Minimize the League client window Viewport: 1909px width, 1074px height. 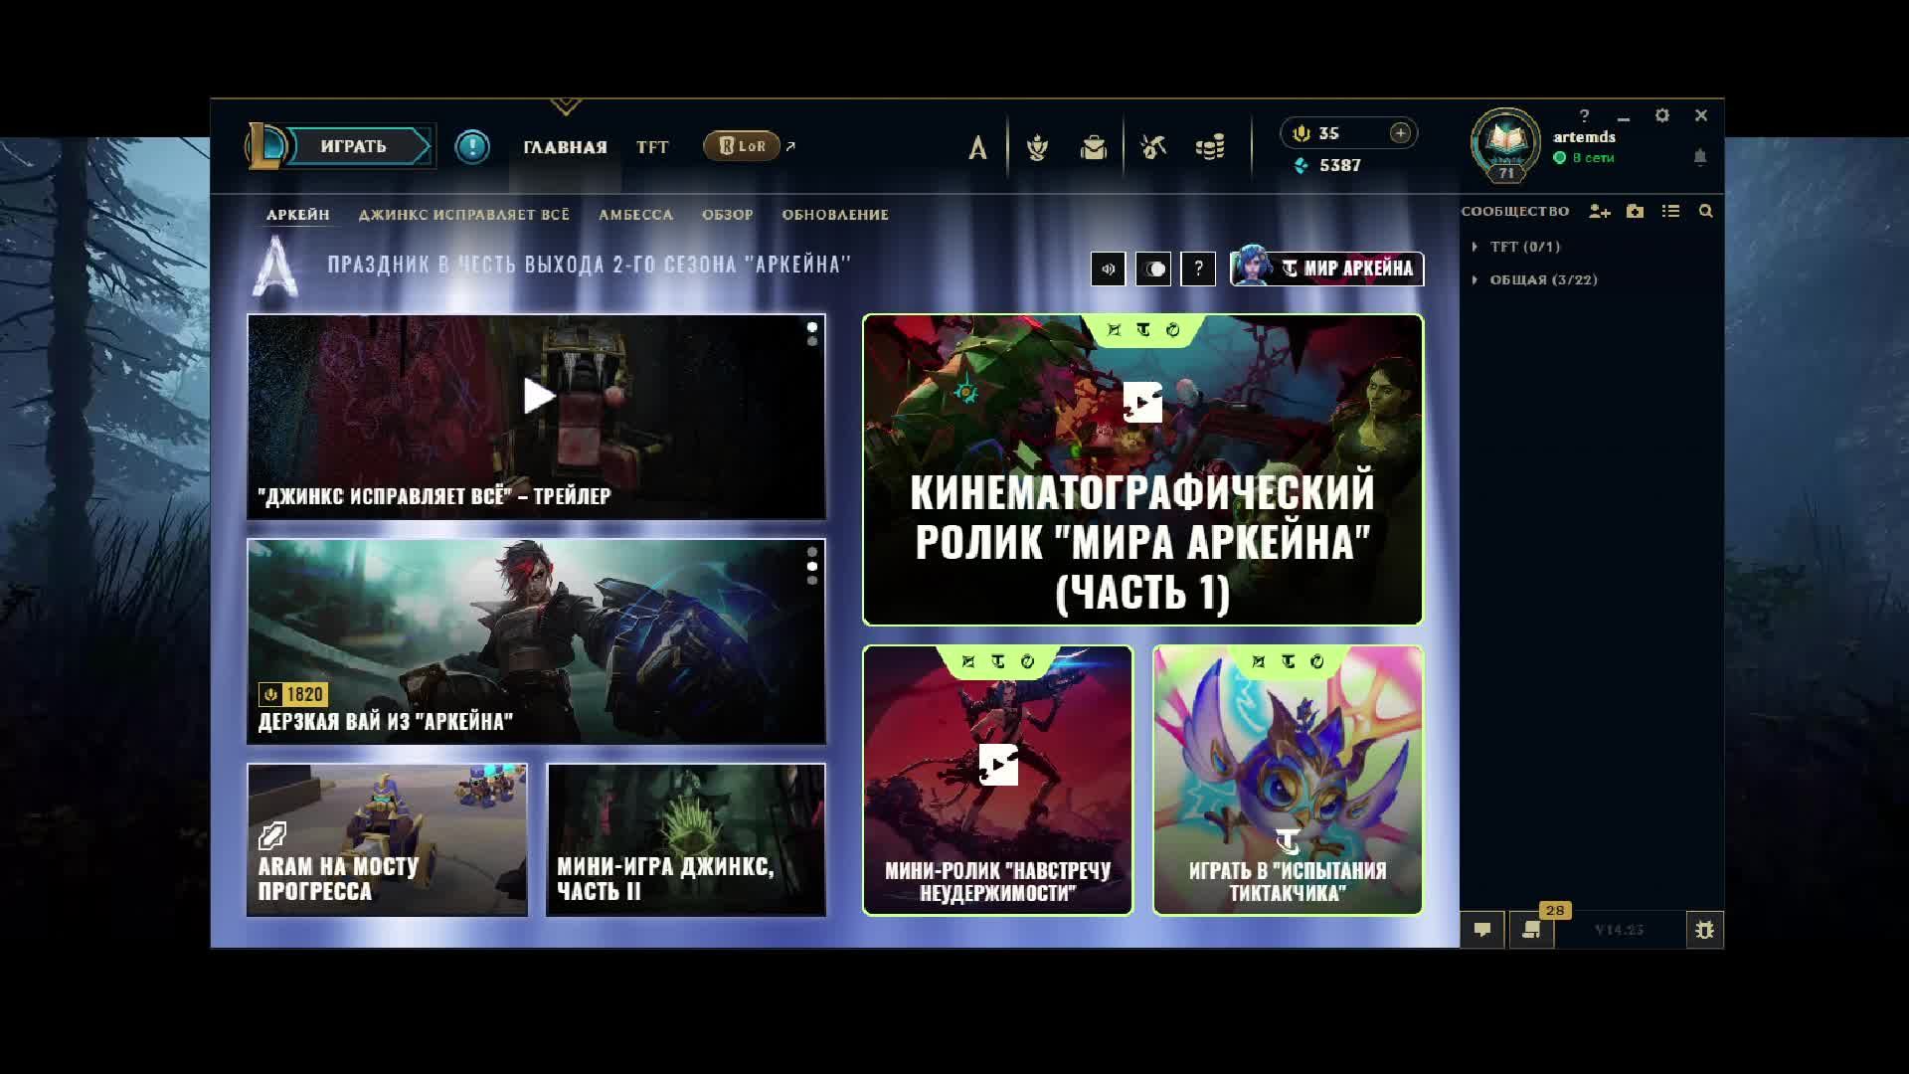pos(1624,117)
